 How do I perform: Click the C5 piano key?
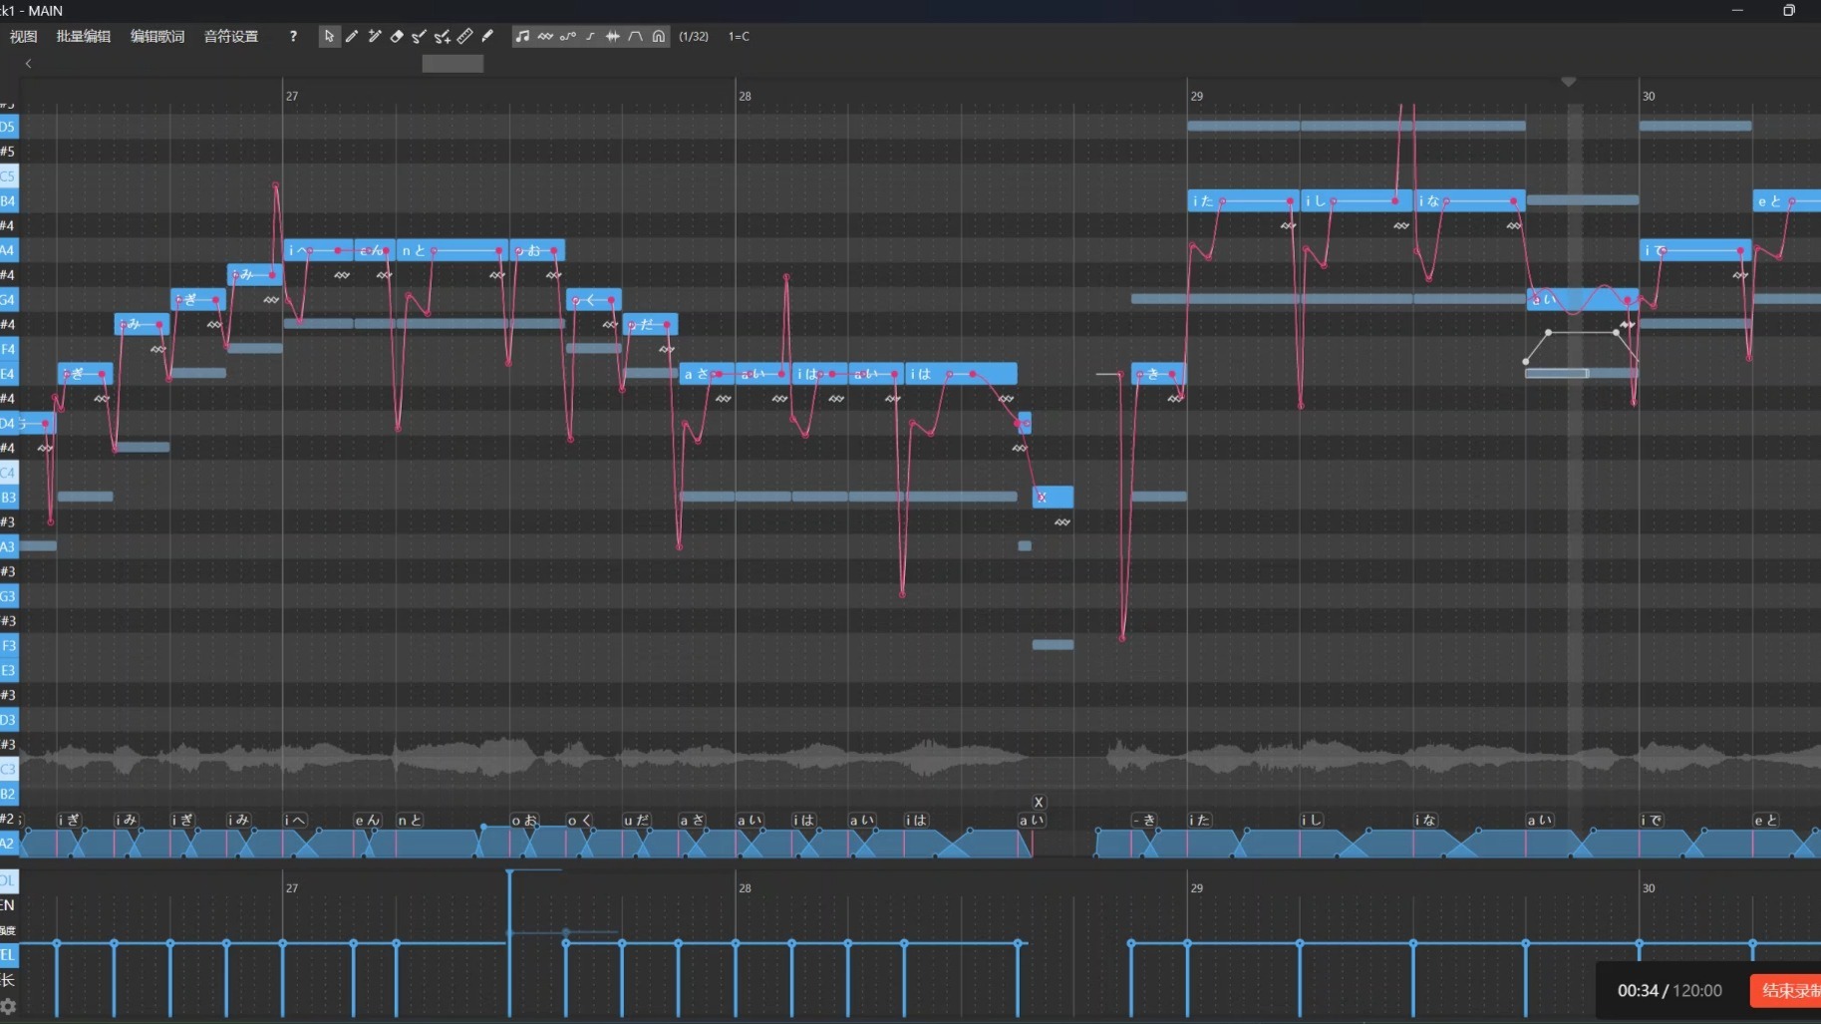pyautogui.click(x=9, y=176)
